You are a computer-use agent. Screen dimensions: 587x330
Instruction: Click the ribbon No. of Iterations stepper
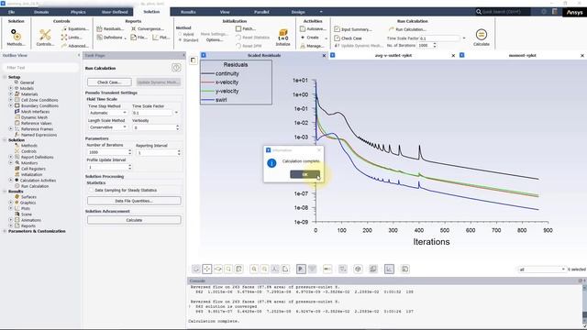[x=434, y=45]
